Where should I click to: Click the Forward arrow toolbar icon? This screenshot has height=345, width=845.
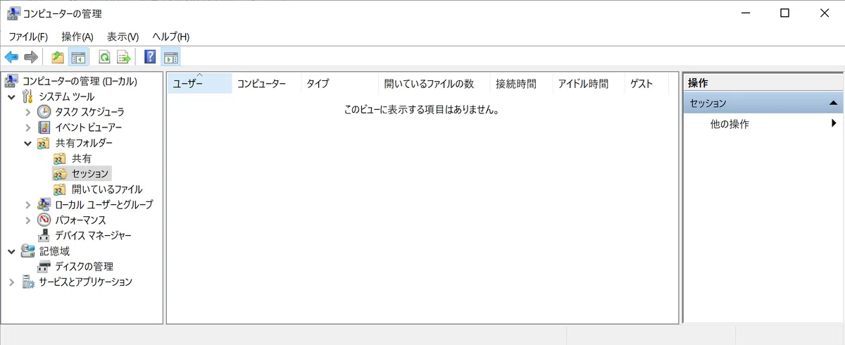[30, 57]
